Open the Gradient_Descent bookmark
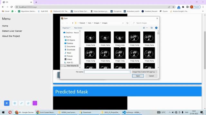Screen dimensions: 206x115 pos(149,11)
